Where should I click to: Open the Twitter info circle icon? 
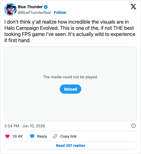click(x=134, y=126)
